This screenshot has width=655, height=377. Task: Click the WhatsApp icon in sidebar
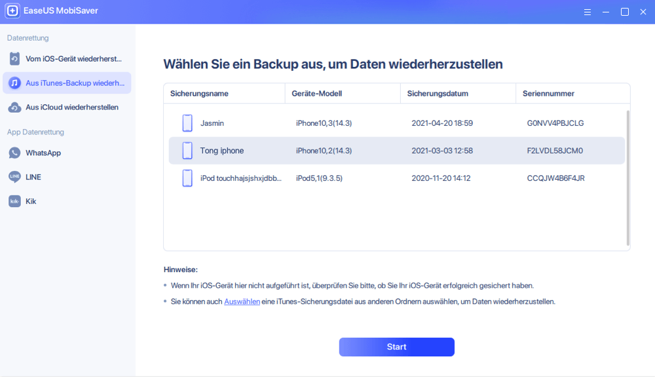pyautogui.click(x=14, y=153)
